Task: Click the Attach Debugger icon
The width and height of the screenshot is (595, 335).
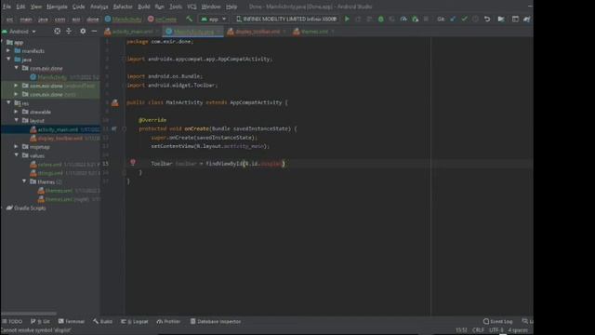Action: (x=416, y=19)
